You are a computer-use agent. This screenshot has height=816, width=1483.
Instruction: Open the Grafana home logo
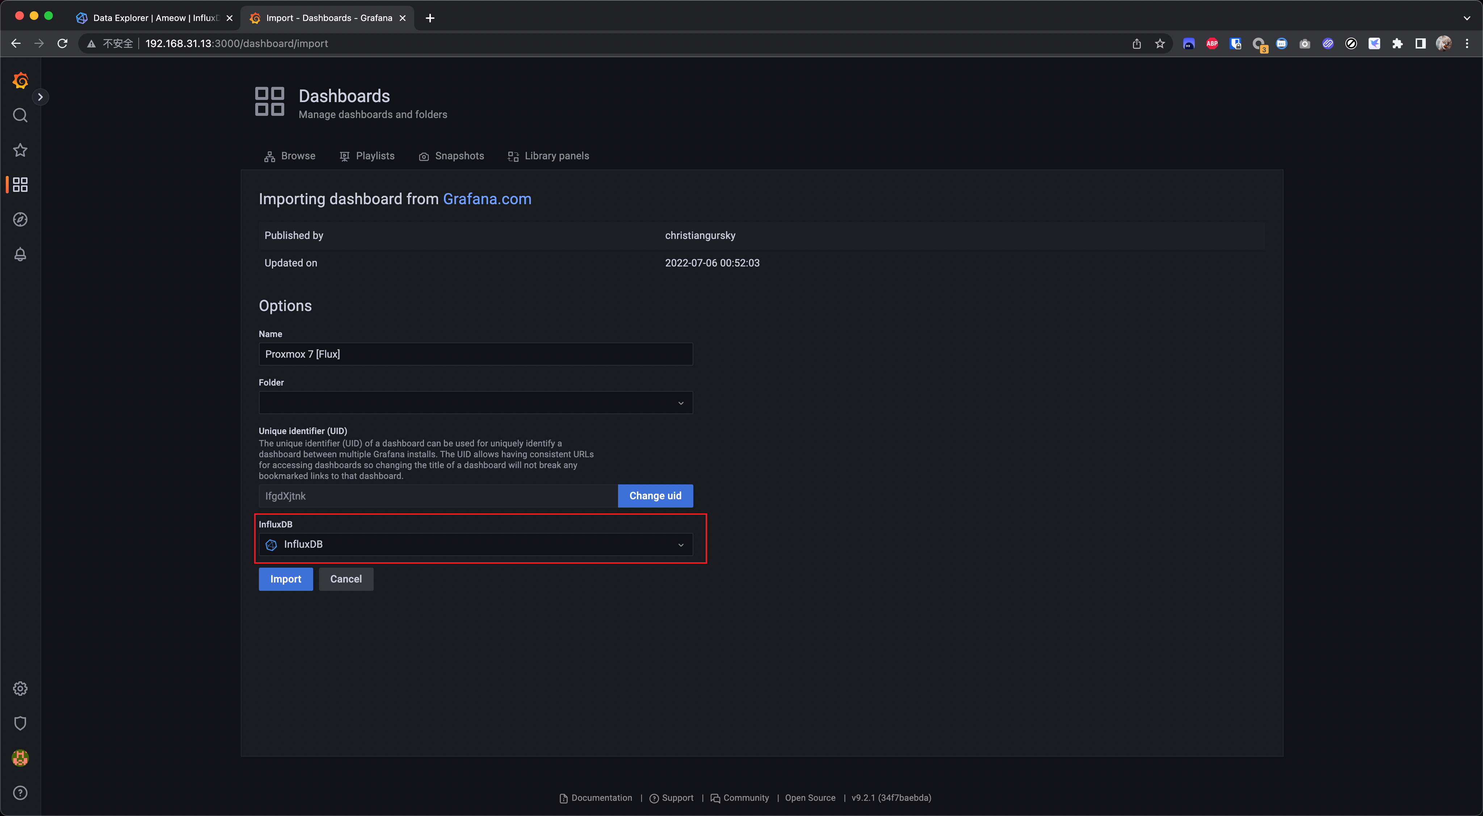tap(20, 81)
